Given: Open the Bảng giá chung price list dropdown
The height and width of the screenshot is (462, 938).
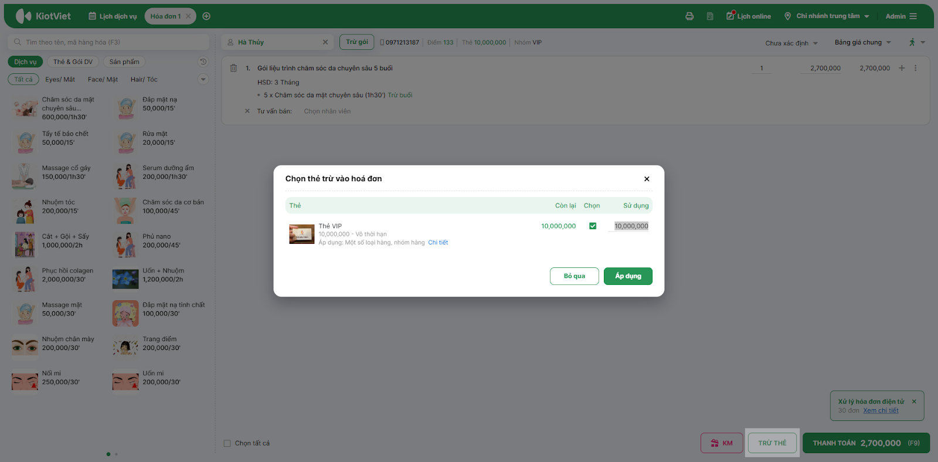Looking at the screenshot, I should click(x=862, y=42).
